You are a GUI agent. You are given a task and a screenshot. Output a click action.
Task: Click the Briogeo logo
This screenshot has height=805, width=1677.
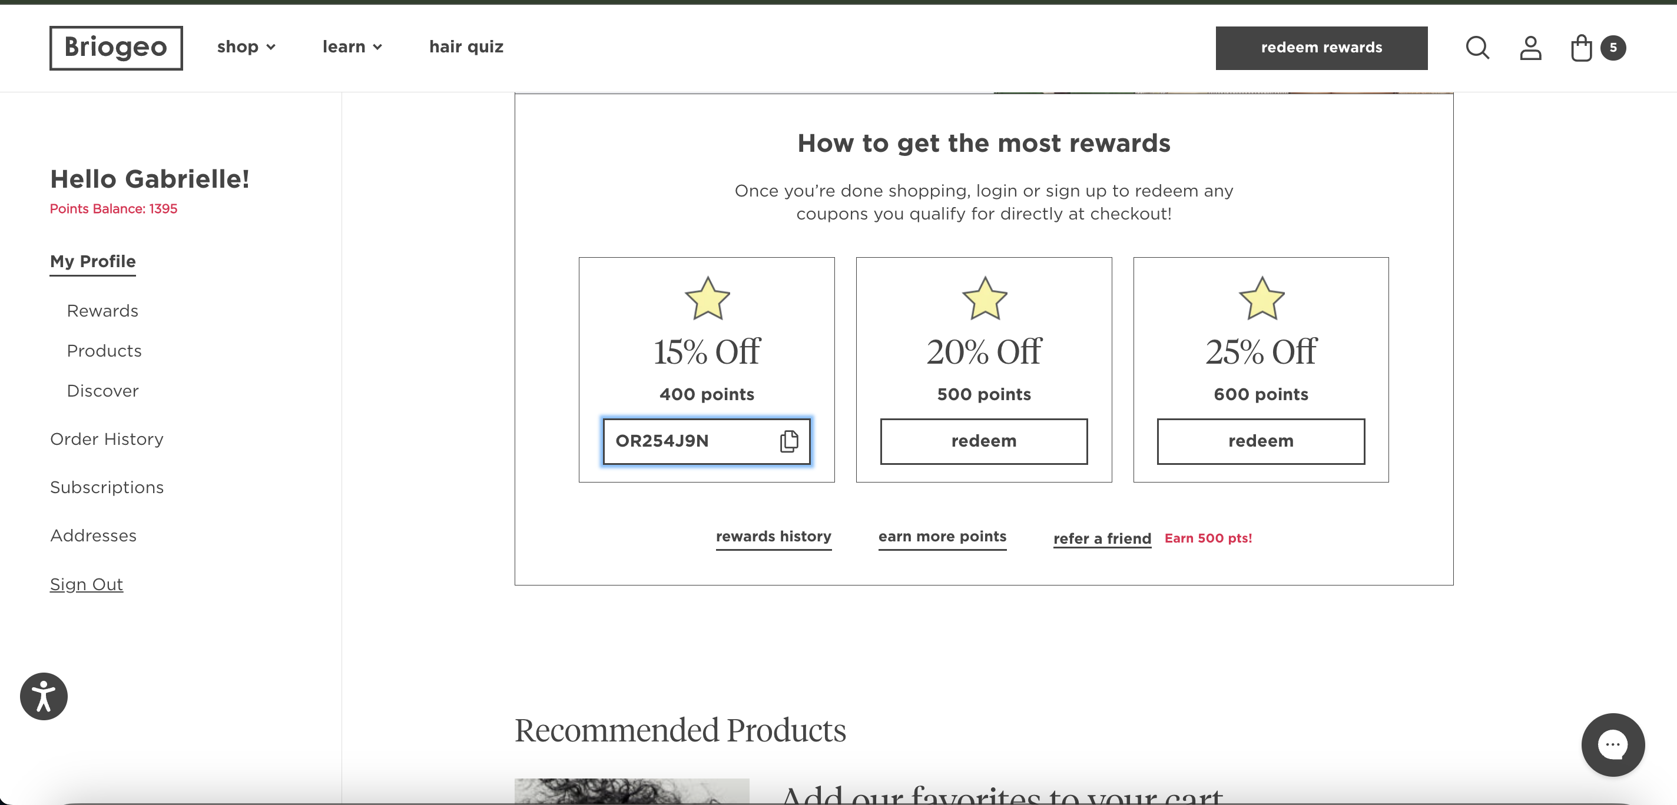pos(116,48)
